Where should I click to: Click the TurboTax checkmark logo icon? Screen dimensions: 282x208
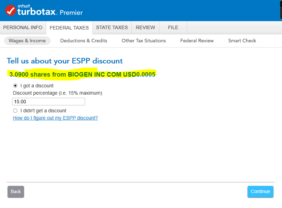click(11, 10)
